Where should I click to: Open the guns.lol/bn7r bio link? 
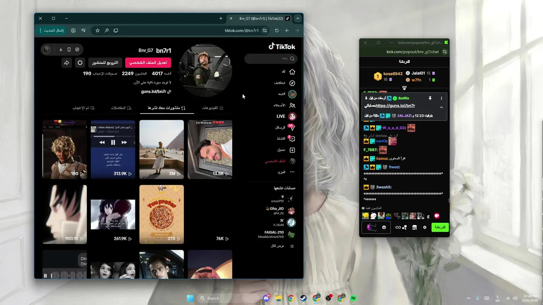coord(156,91)
